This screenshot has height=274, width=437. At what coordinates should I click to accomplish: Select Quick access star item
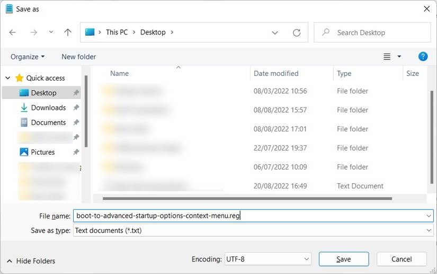pyautogui.click(x=40, y=78)
